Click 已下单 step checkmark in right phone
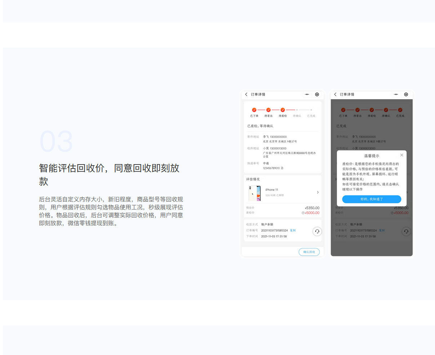435x355 pixels. coord(343,110)
